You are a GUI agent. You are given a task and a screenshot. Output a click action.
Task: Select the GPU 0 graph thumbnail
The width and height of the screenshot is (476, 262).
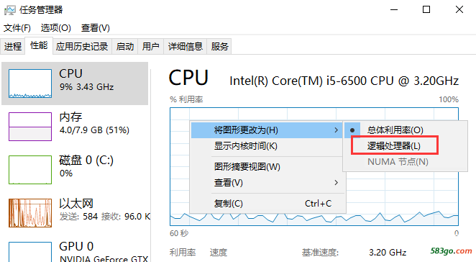pyautogui.click(x=30, y=252)
